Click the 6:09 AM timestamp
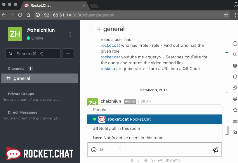Image resolution: width=238 pixels, height=163 pixels. [145, 101]
